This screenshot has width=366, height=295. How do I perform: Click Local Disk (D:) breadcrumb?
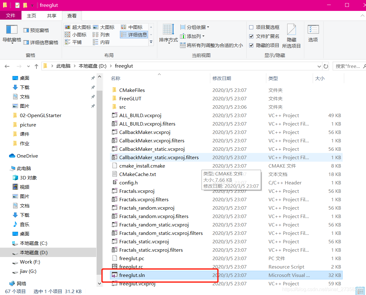93,66
